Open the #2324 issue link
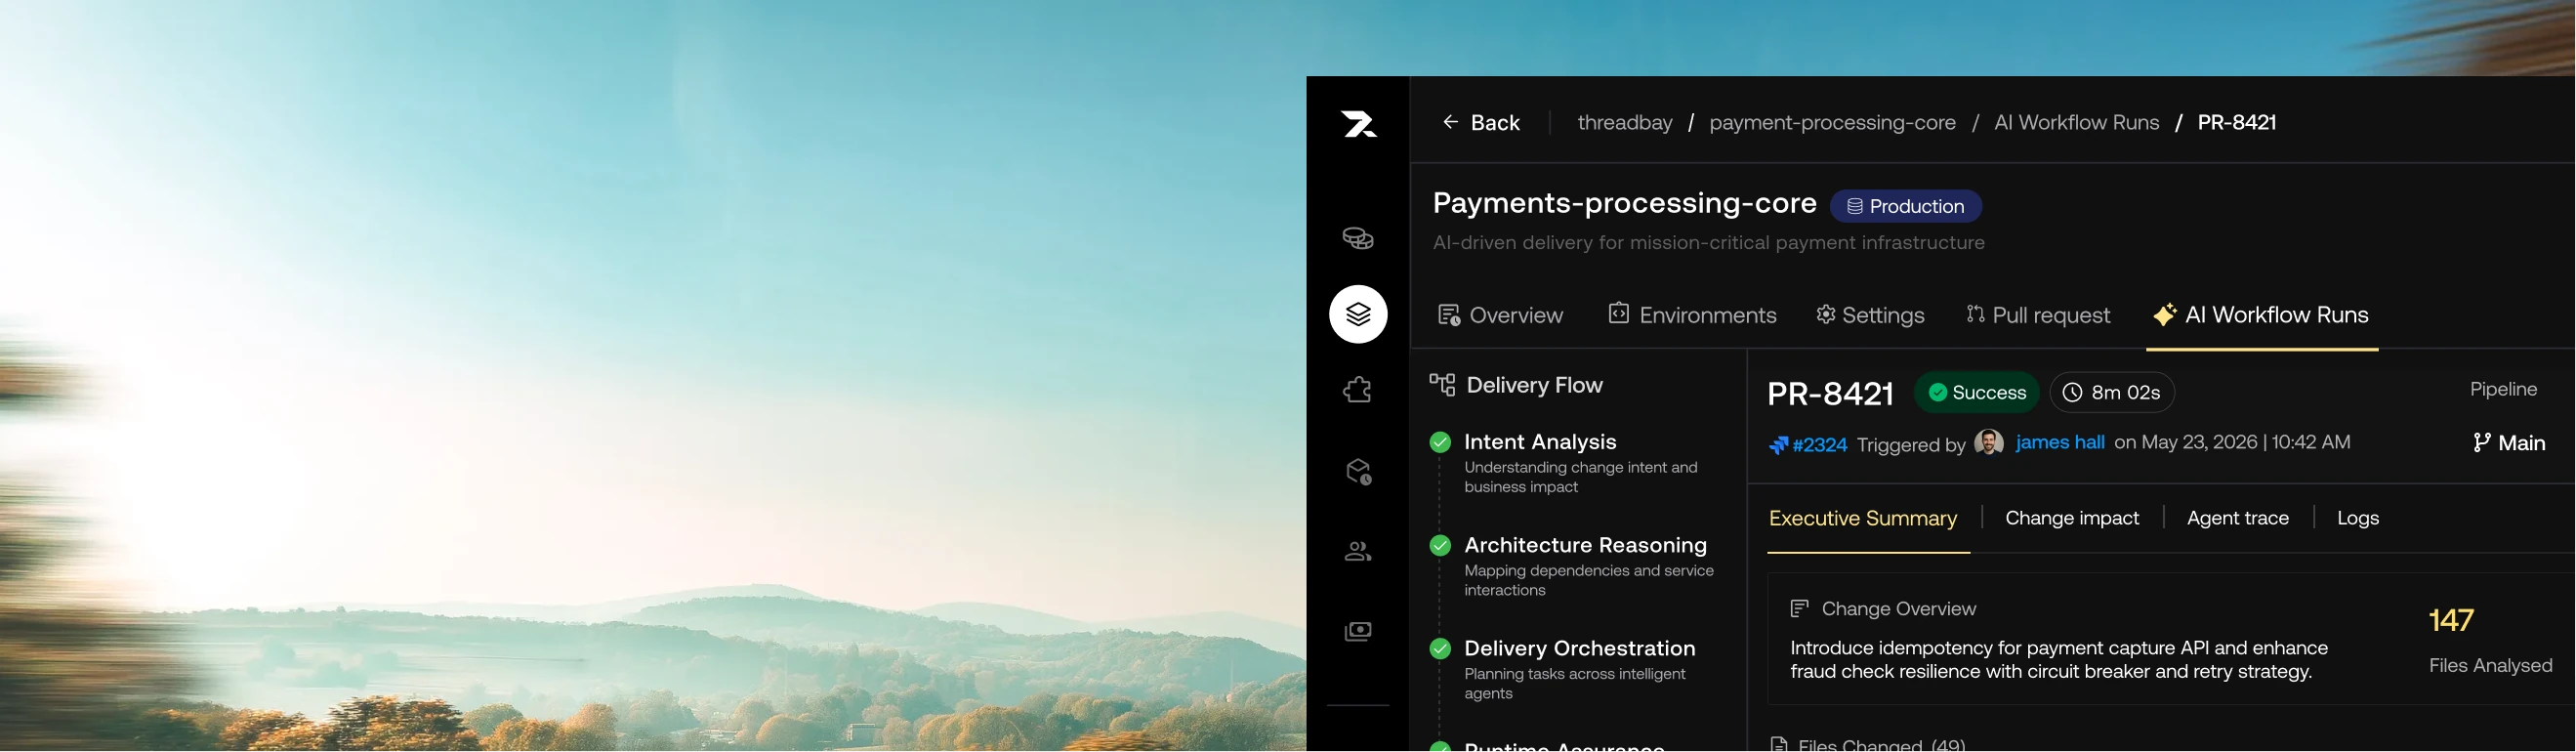Screen dimensions: 2576x752 [1819, 445]
